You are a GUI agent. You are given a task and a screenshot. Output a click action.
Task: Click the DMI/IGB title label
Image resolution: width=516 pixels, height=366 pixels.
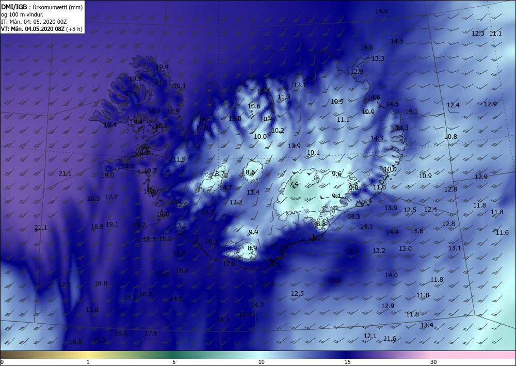tap(13, 7)
